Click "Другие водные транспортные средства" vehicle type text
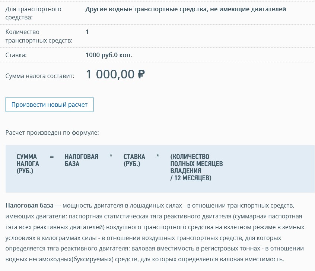The image size is (315, 271). click(x=146, y=9)
